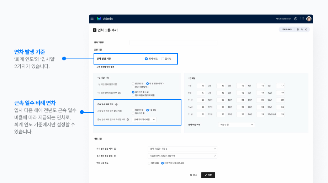328x183 pixels.
Task: Open the help icon beside ABC Corporation
Action: coord(296,19)
